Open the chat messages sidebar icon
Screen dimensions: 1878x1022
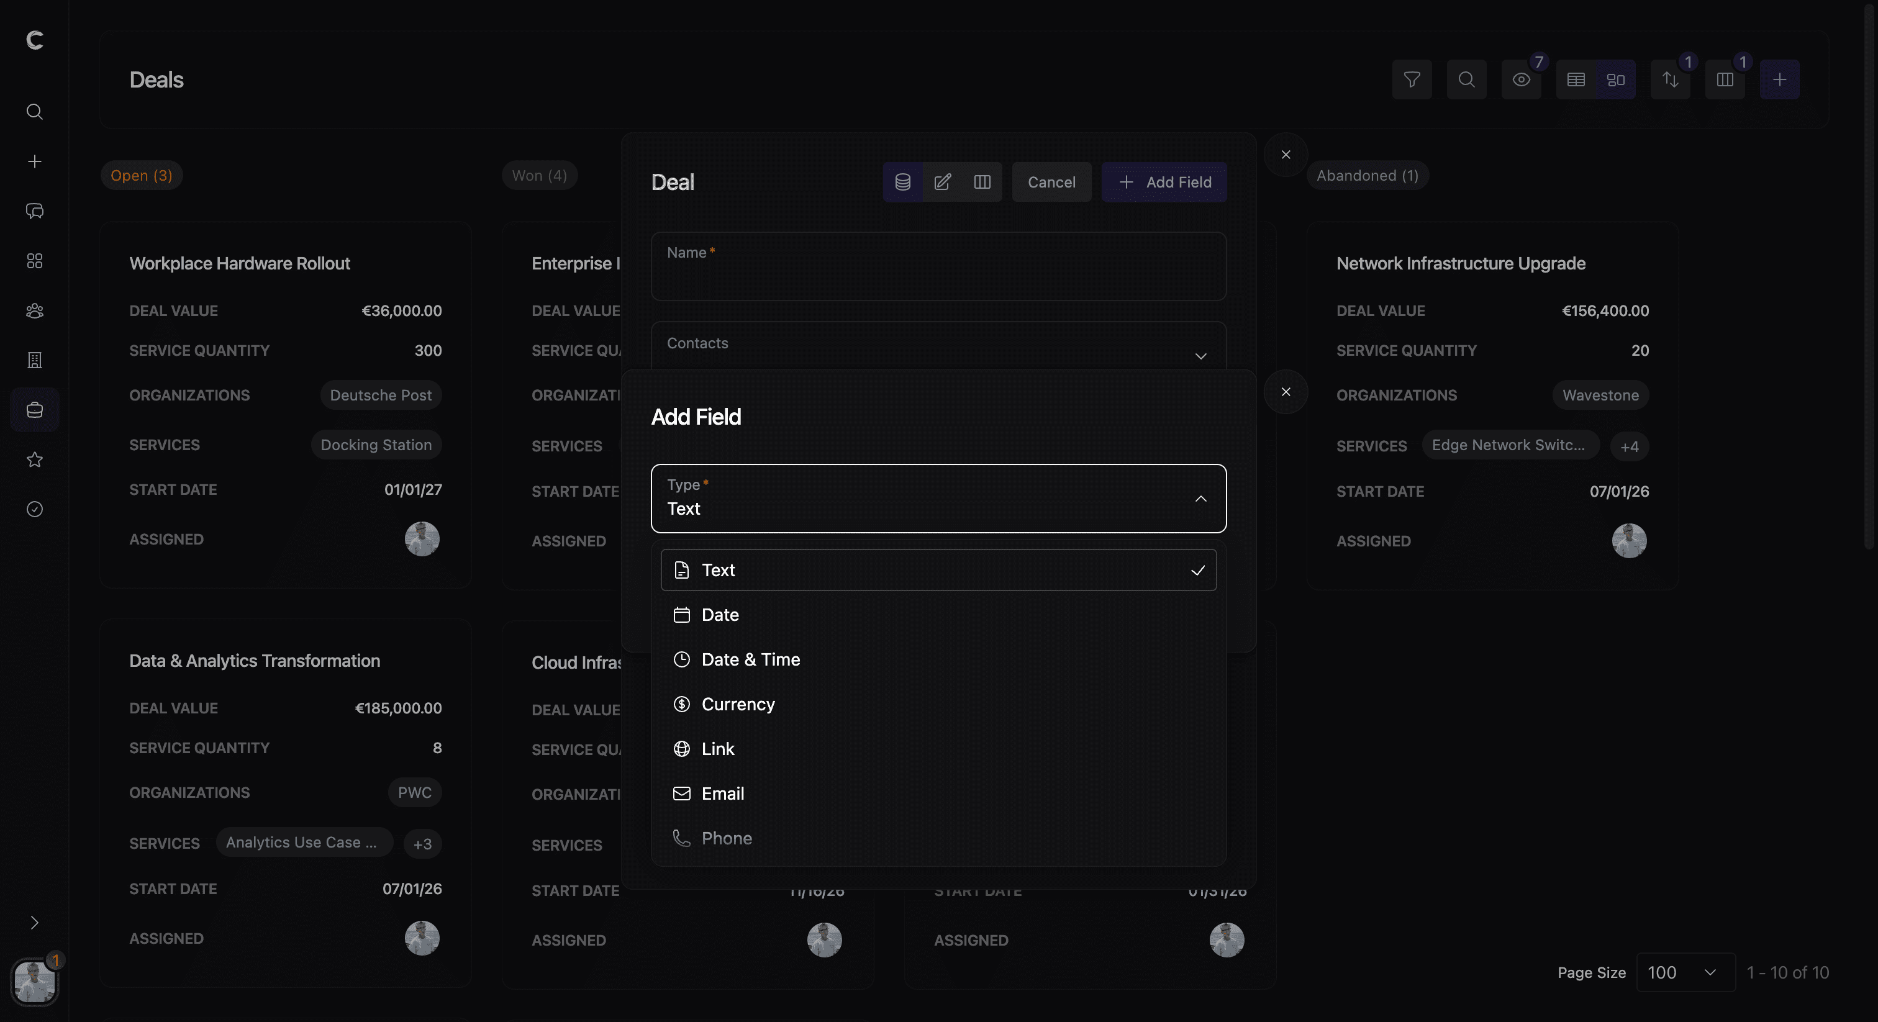pyautogui.click(x=34, y=211)
